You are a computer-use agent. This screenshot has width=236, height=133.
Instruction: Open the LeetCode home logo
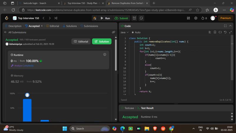click(x=6, y=18)
